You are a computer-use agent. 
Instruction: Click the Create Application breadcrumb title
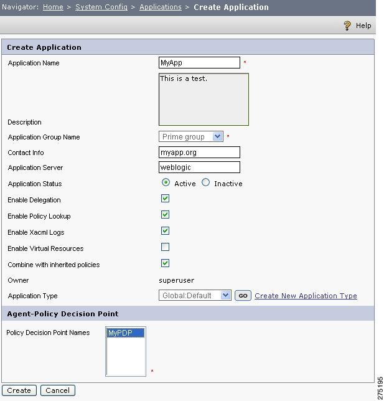point(231,7)
